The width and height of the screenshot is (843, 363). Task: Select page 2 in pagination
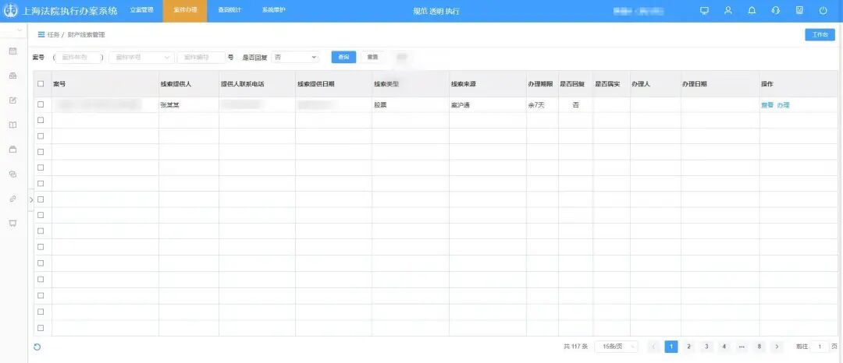click(x=688, y=347)
